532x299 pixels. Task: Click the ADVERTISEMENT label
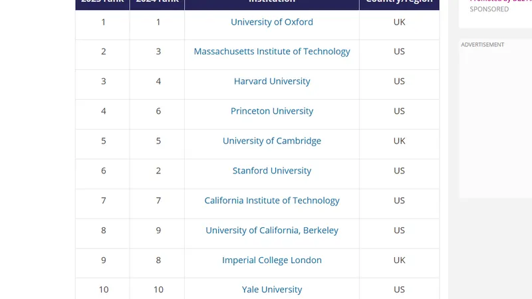click(x=483, y=45)
